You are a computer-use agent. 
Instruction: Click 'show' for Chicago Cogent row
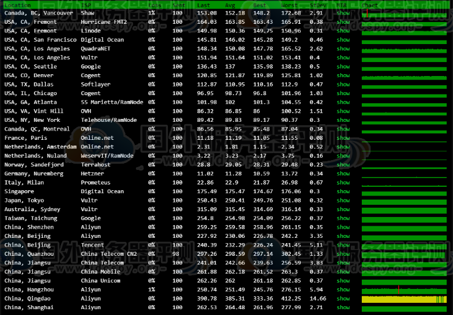click(x=343, y=93)
